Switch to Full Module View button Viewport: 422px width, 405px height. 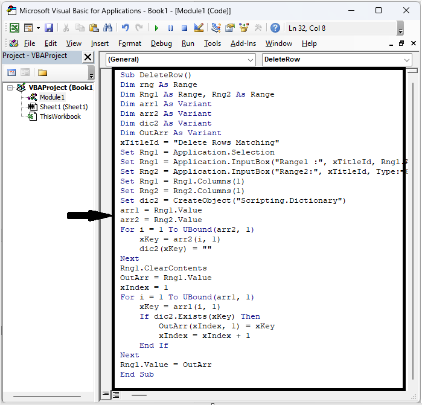tap(116, 395)
